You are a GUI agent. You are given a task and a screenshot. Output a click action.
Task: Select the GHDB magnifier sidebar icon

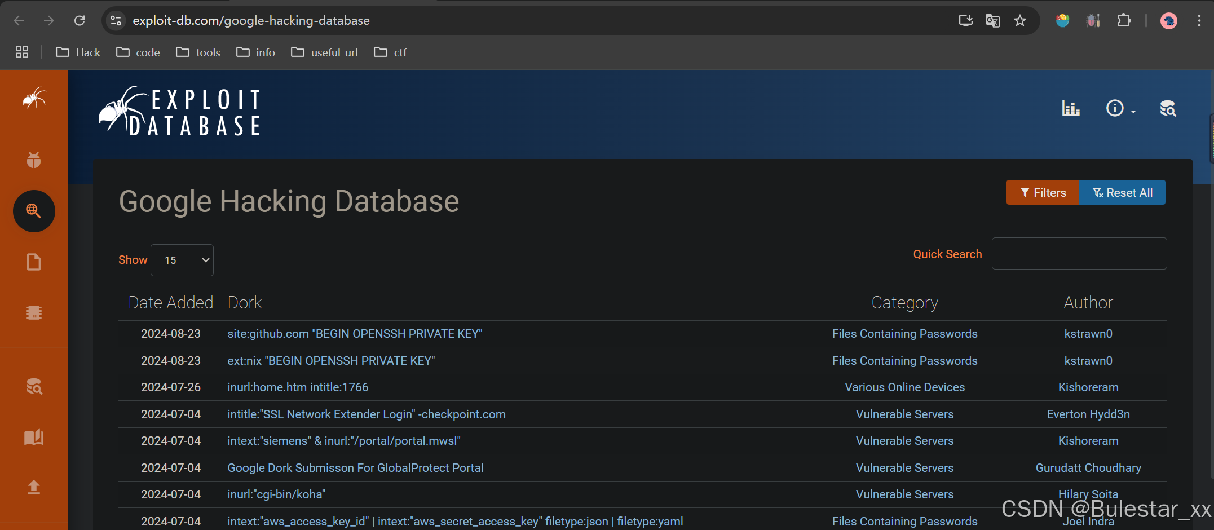(x=34, y=211)
